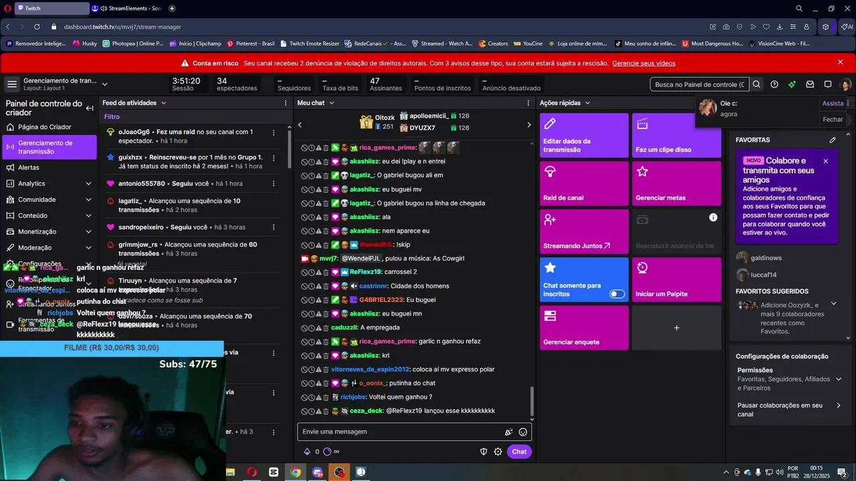The width and height of the screenshot is (856, 481).
Task: Open the Feed de atividades options menu
Action: tap(284, 103)
